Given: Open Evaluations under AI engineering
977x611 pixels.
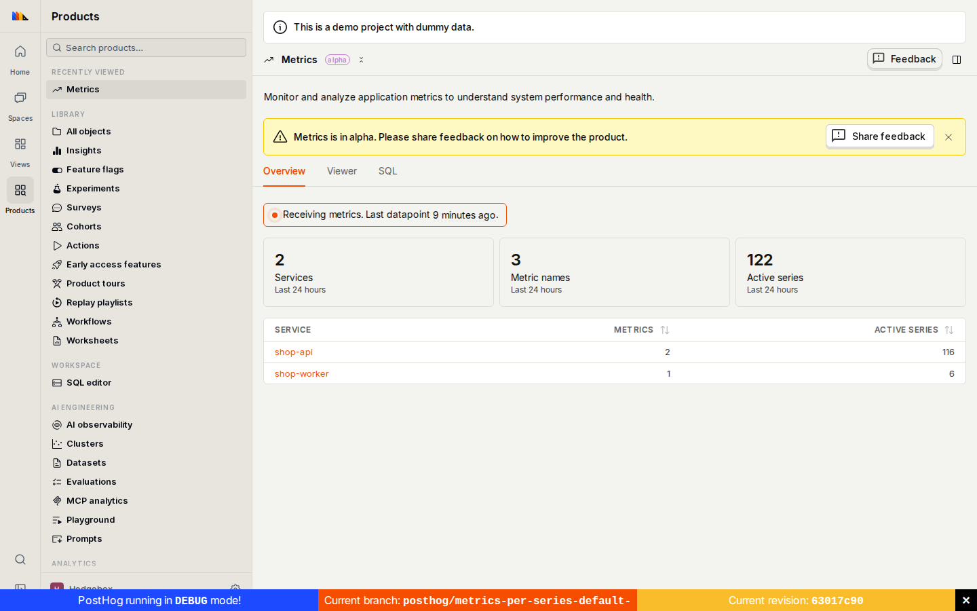Looking at the screenshot, I should click(146, 482).
